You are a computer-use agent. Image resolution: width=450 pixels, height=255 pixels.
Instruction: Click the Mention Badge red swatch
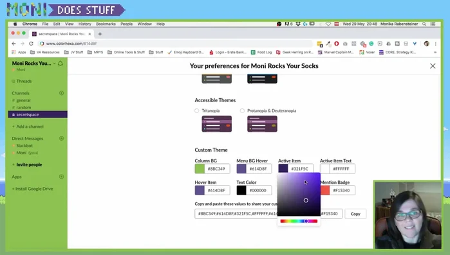(325, 190)
